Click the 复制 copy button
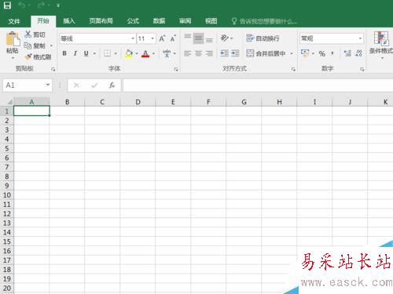Image resolution: width=393 pixels, height=294 pixels. coord(35,45)
